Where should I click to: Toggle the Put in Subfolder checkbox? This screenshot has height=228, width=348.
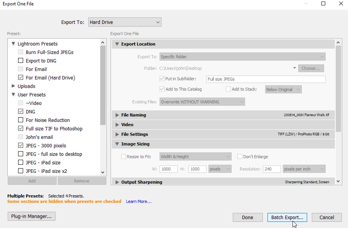tap(162, 79)
